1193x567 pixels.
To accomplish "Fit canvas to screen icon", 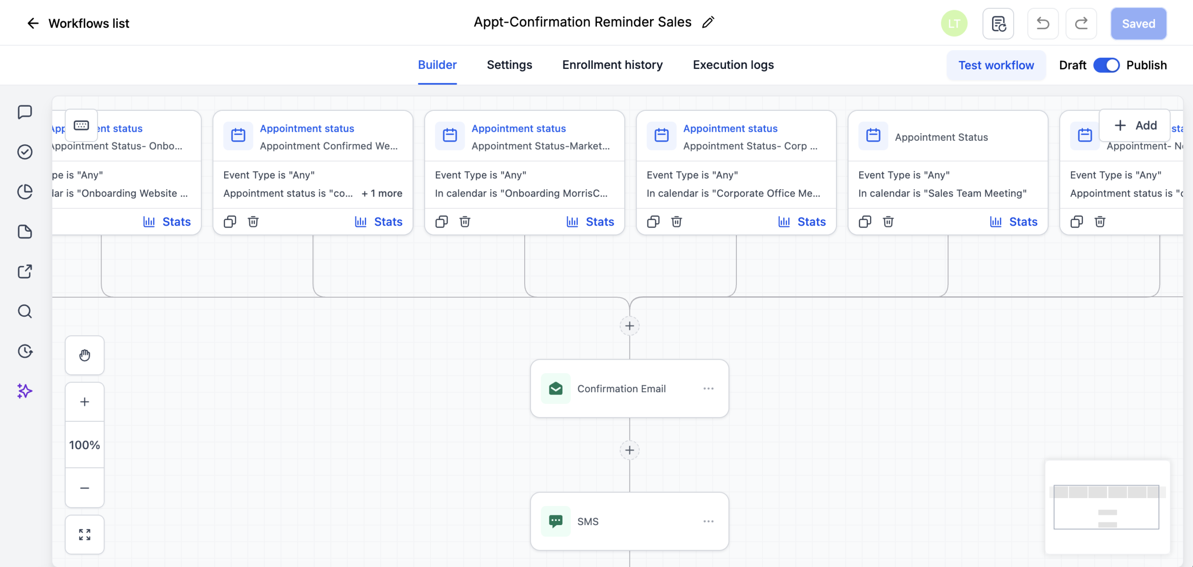I will click(x=84, y=534).
